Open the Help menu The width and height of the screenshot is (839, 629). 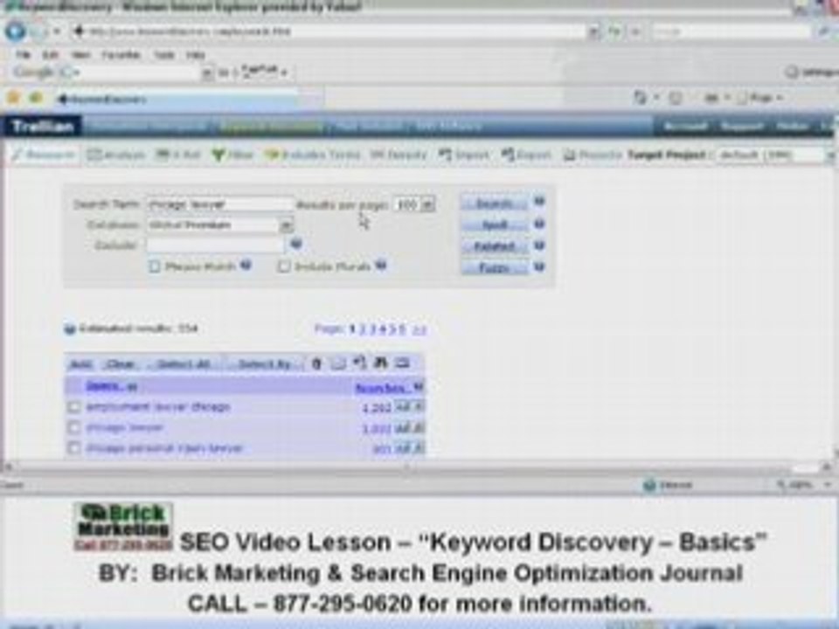(195, 54)
